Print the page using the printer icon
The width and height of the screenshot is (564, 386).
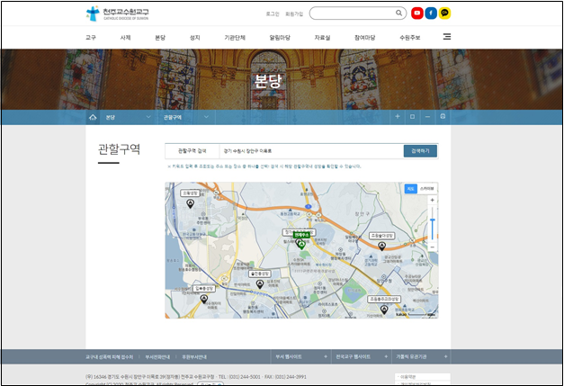(x=443, y=117)
